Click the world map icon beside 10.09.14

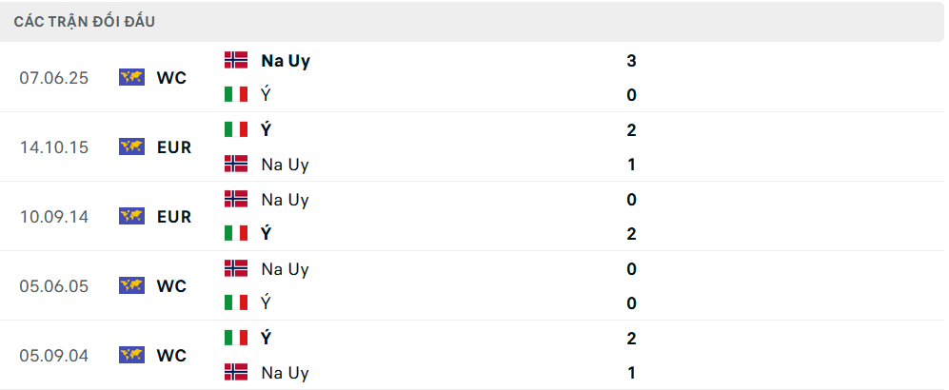pos(131,216)
